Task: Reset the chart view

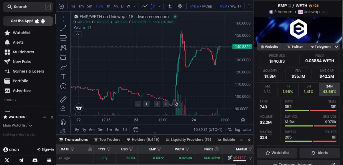Action: (176, 104)
